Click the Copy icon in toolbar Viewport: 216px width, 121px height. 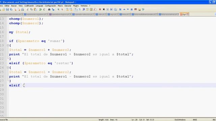click(x=31, y=9)
